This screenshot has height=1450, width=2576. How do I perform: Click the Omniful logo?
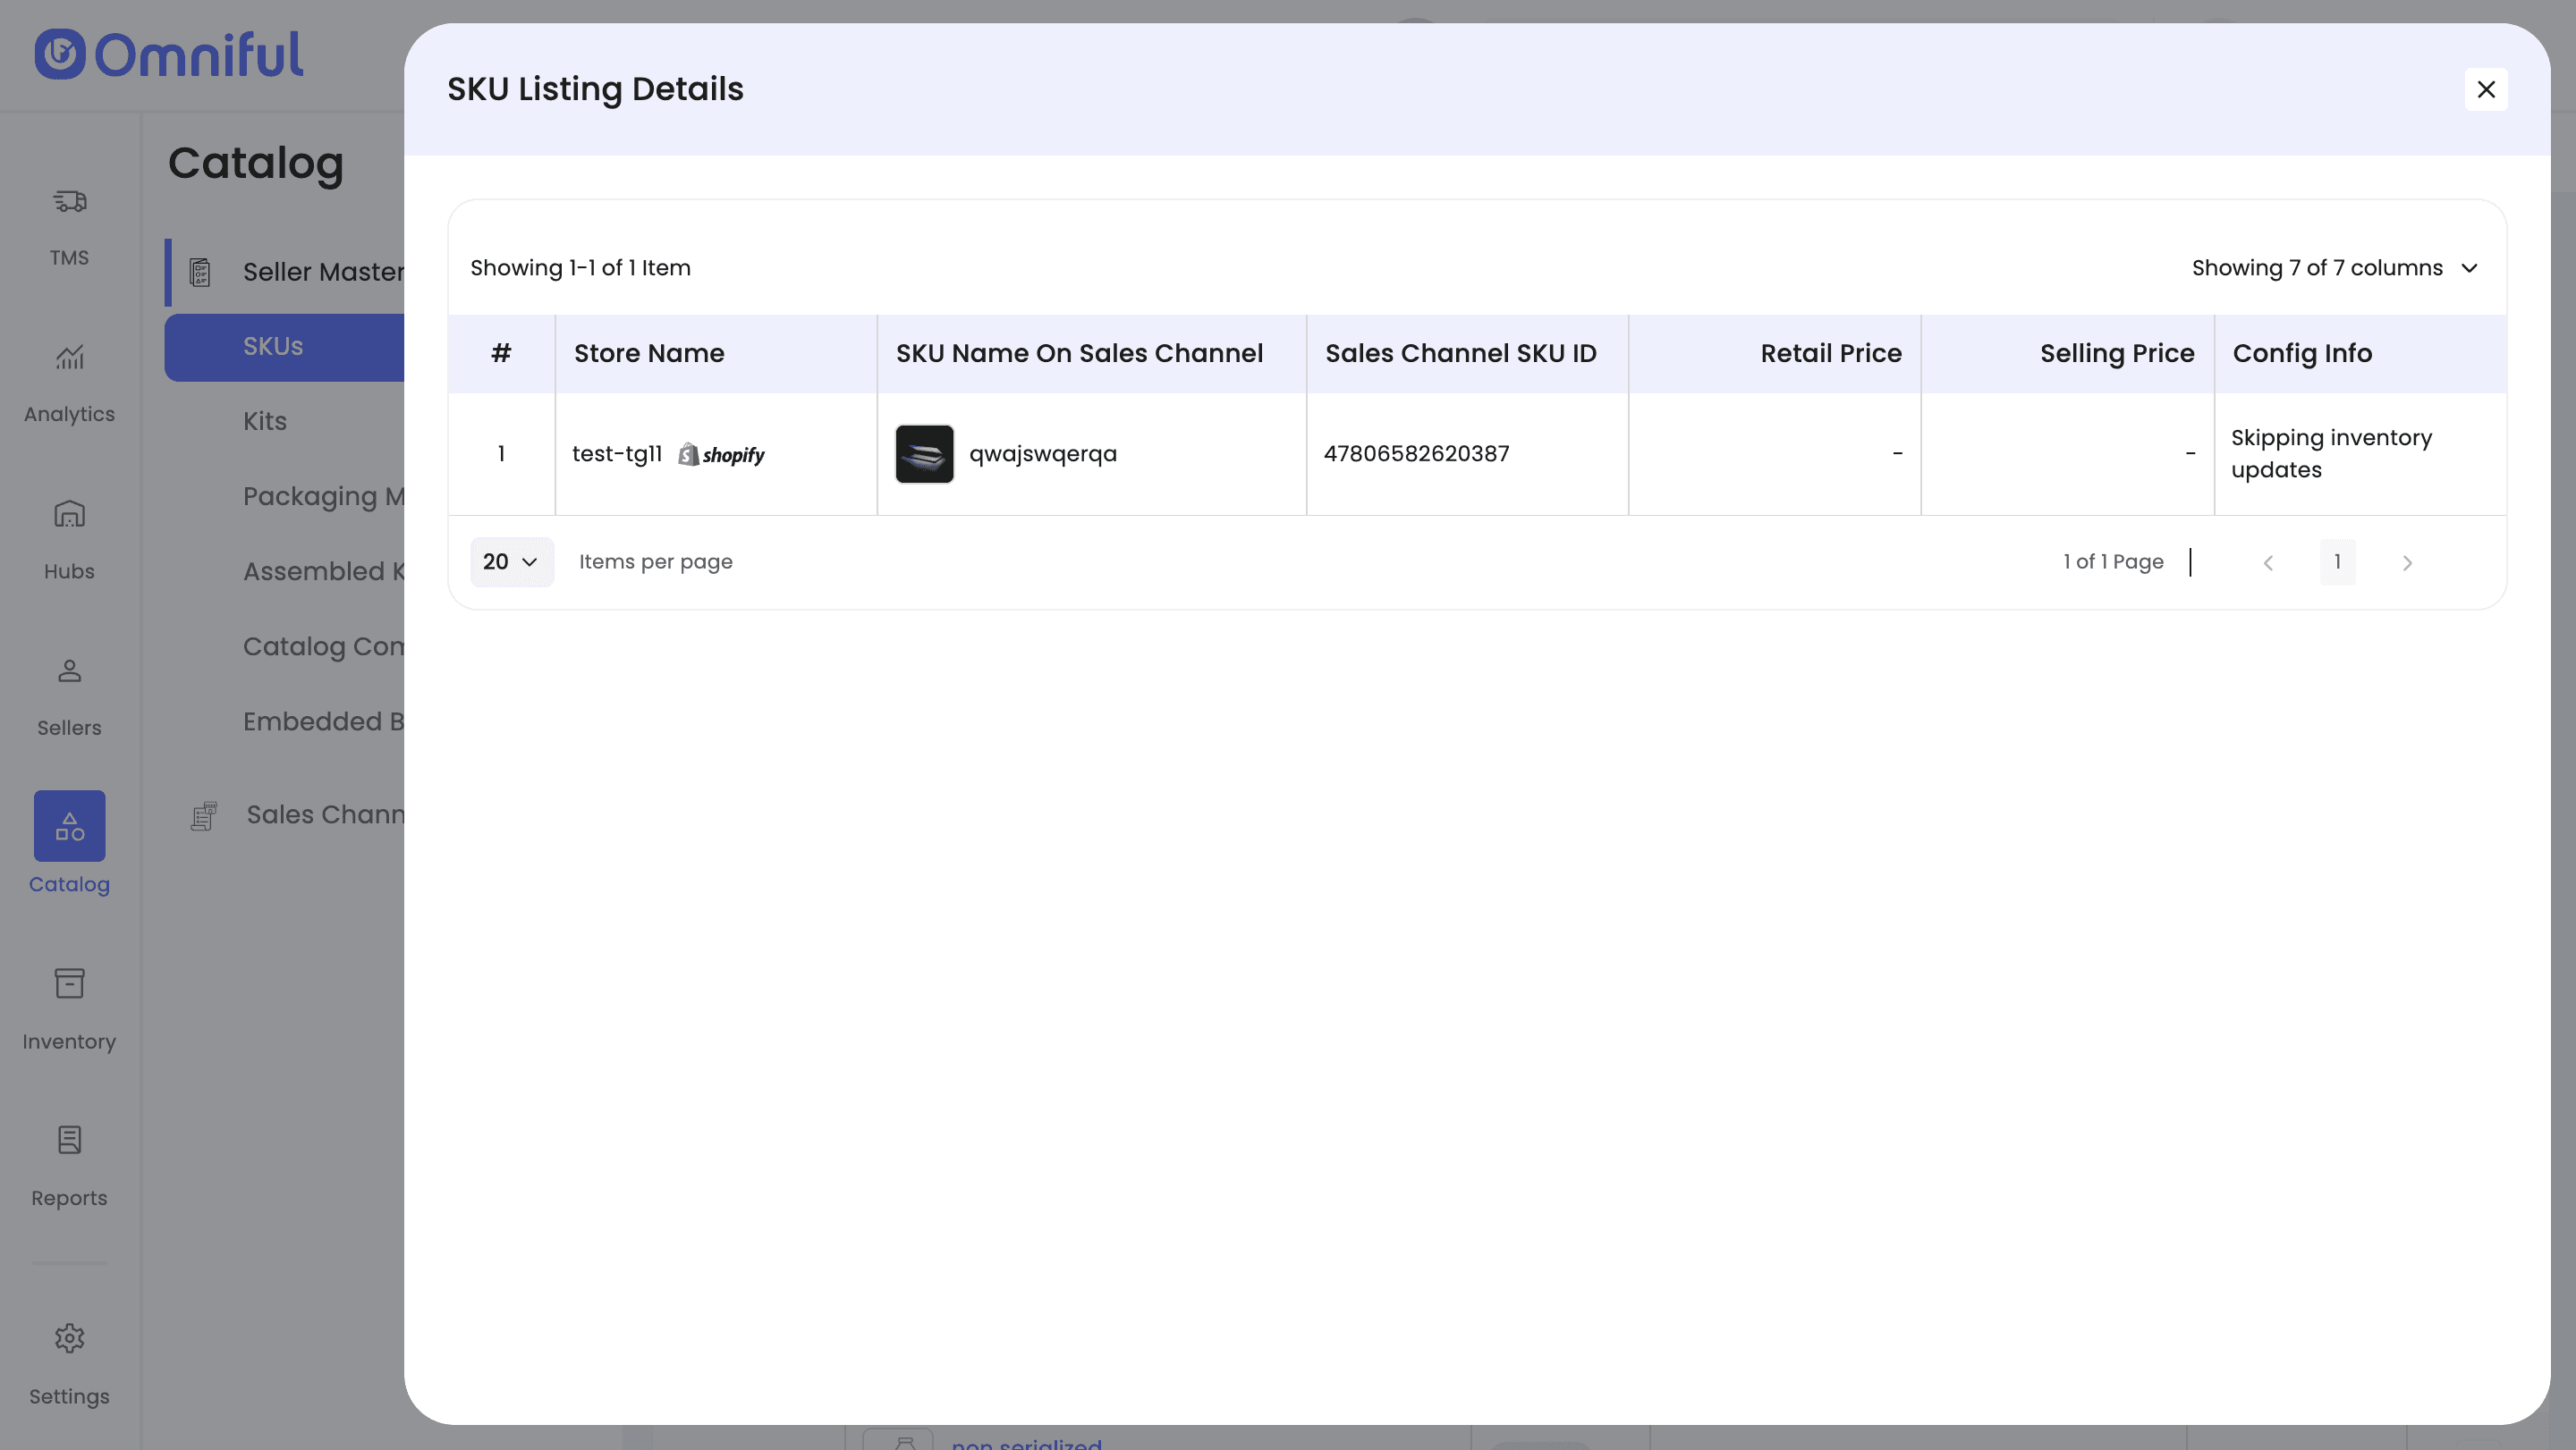pos(168,55)
